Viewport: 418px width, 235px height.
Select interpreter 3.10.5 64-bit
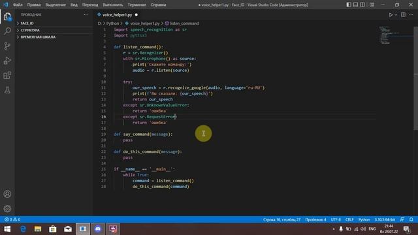[385, 219]
